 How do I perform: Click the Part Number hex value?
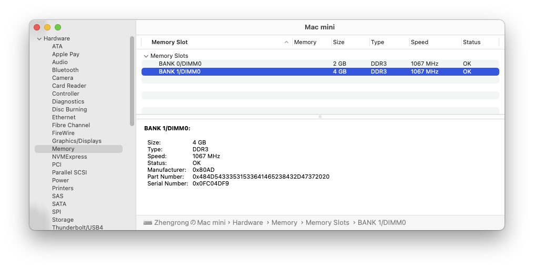261,177
